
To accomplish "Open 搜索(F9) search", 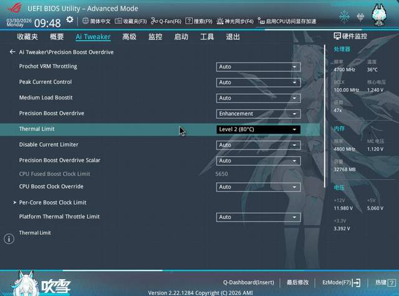I will (199, 21).
